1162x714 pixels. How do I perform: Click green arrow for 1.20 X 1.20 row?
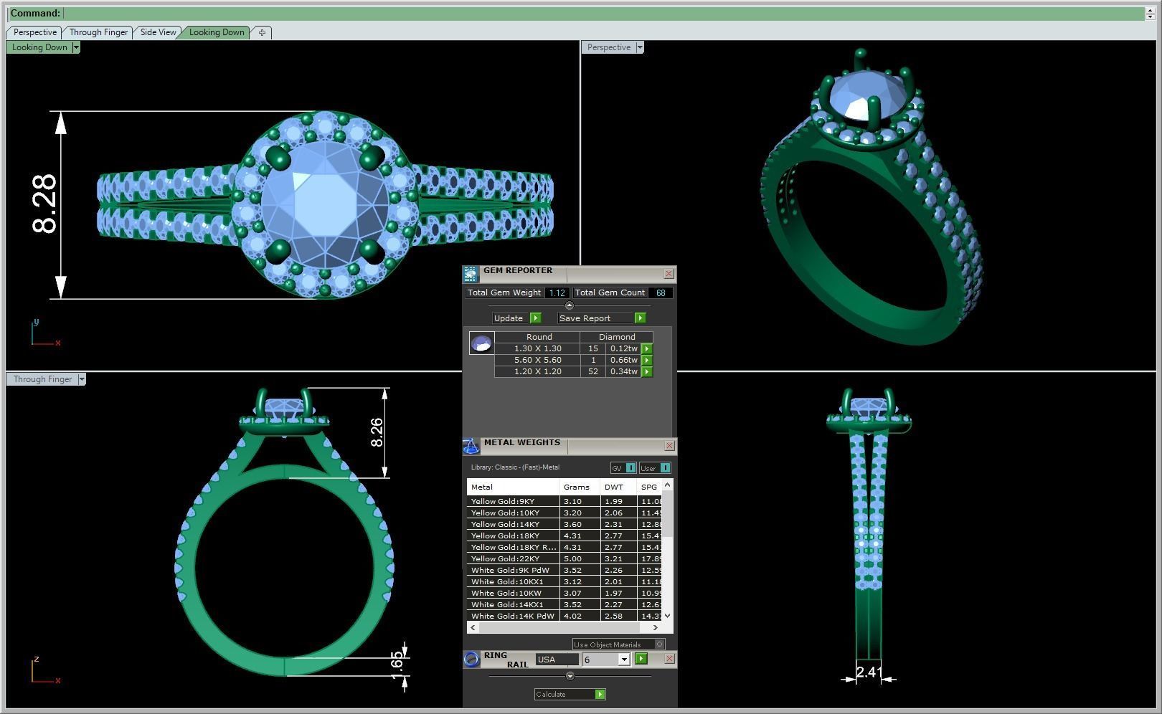pos(647,371)
